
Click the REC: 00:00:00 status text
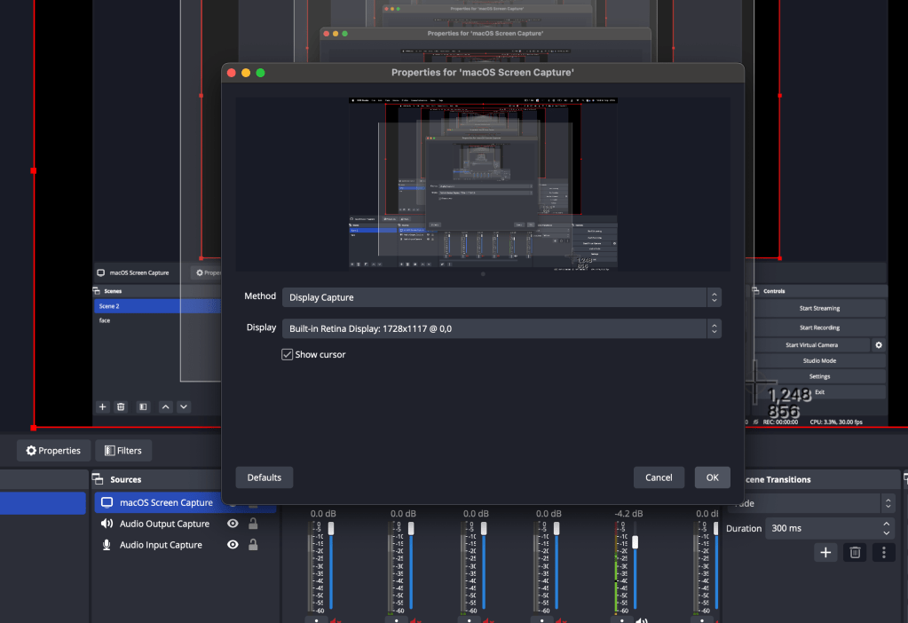click(x=780, y=422)
